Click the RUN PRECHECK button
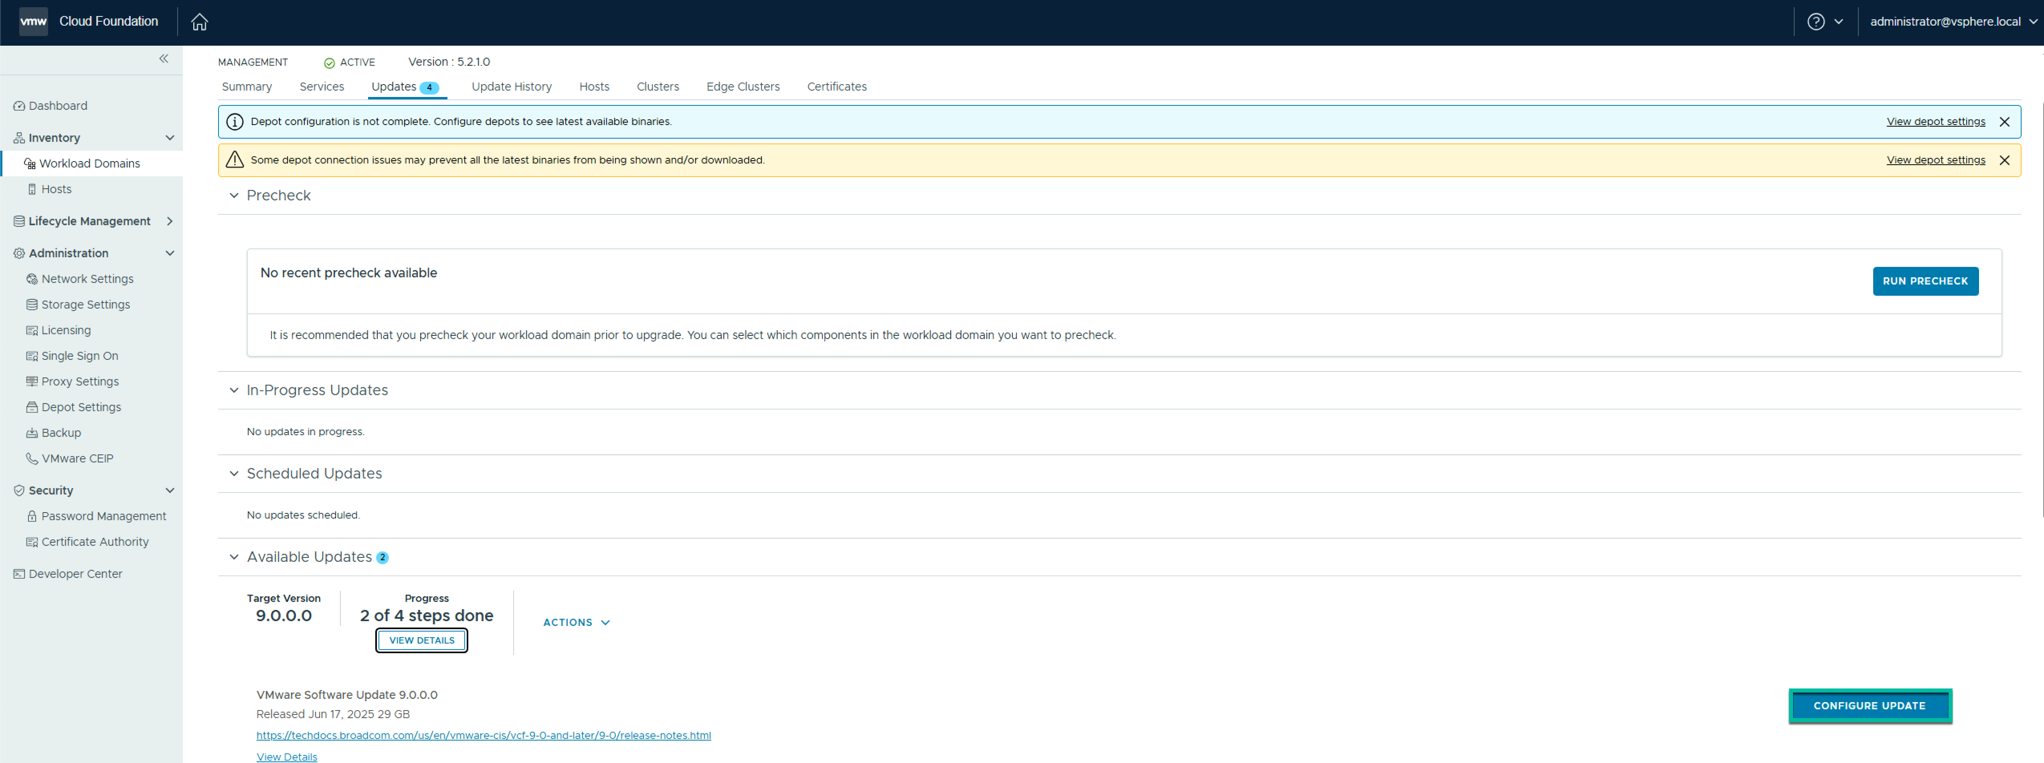The width and height of the screenshot is (2044, 763). click(1925, 282)
